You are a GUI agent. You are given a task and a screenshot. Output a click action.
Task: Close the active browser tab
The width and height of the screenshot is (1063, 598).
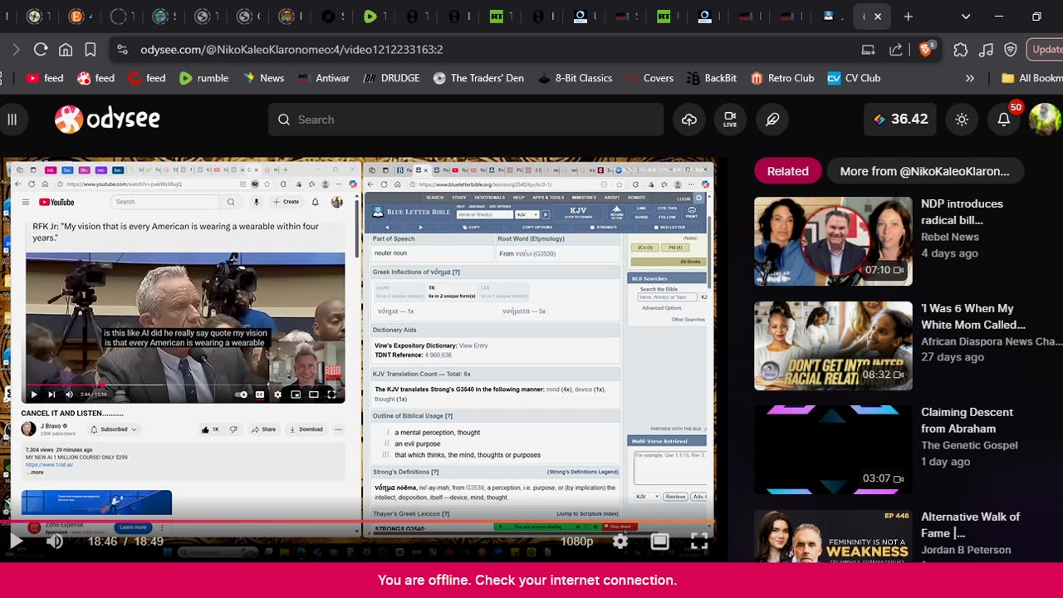coord(878,17)
